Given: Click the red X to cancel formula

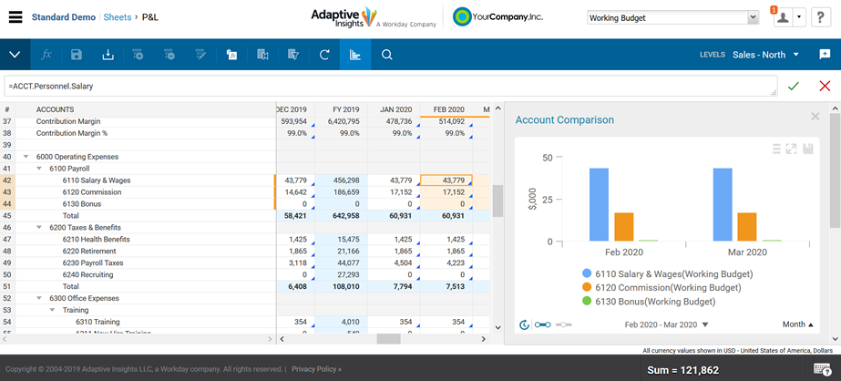Looking at the screenshot, I should click(825, 86).
